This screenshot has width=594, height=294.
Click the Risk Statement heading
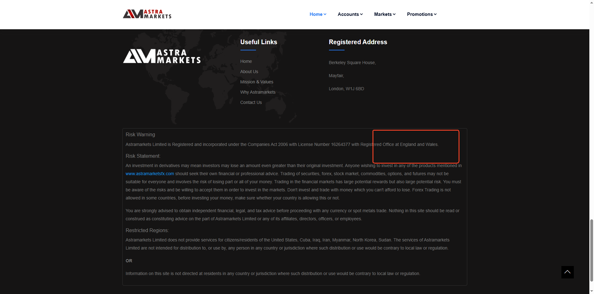tap(143, 156)
